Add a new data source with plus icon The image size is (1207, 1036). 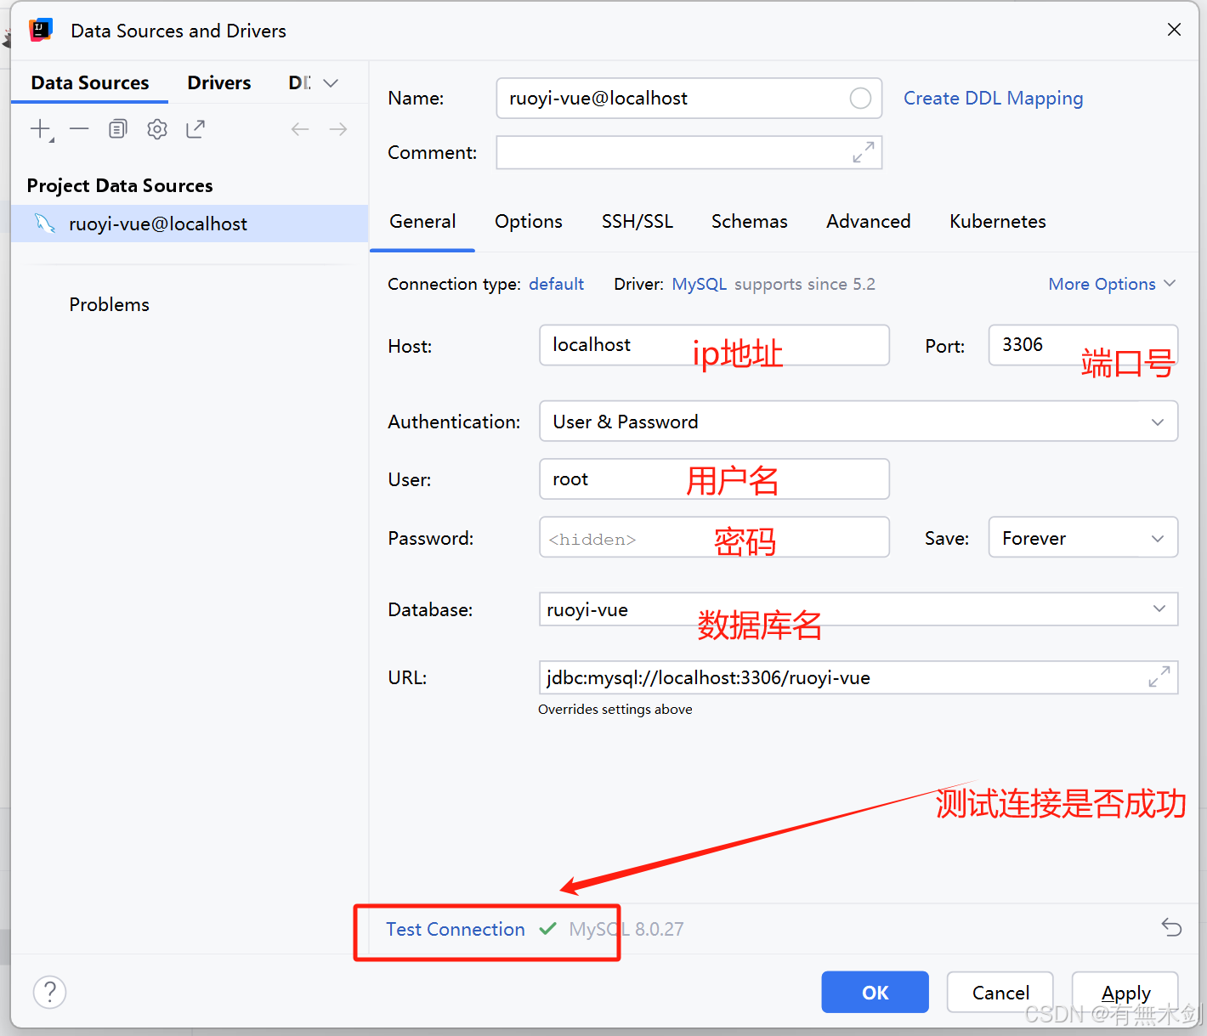point(41,129)
